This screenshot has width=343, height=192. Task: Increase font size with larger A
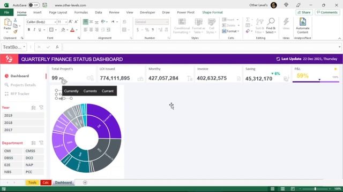pyautogui.click(x=70, y=22)
